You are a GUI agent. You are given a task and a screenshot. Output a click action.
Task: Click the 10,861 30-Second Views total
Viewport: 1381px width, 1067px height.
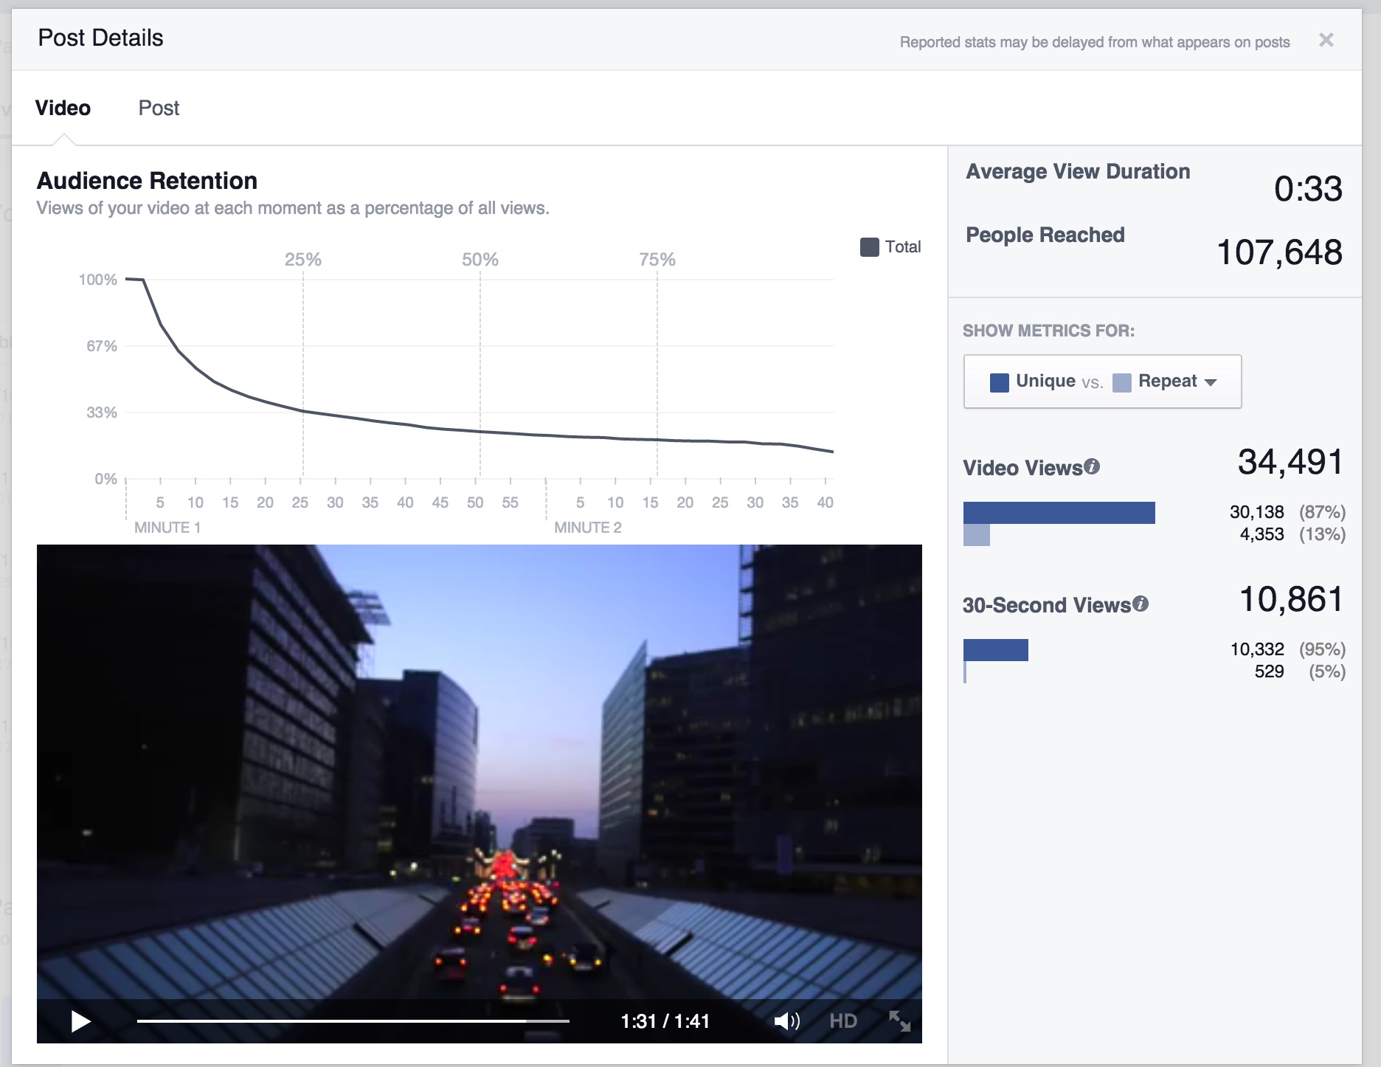[x=1291, y=599]
